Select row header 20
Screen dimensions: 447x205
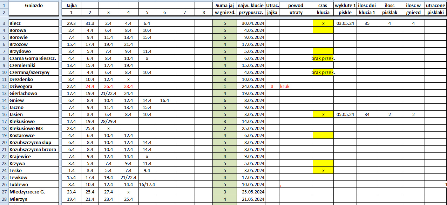click(4, 142)
